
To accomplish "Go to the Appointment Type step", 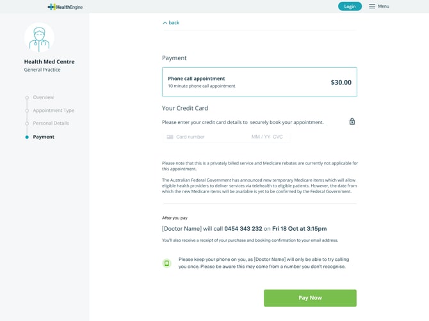I will point(54,111).
